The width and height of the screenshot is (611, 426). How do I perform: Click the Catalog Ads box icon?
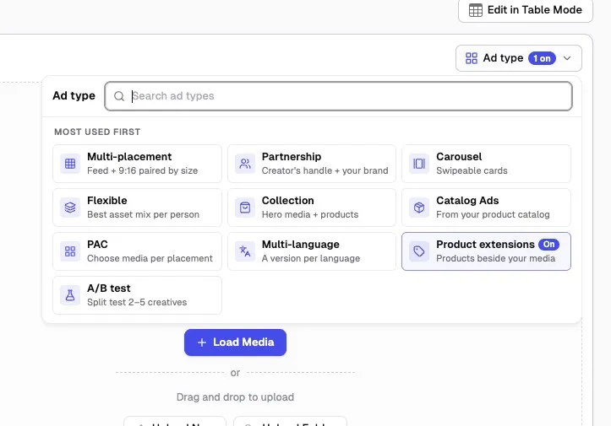(419, 208)
